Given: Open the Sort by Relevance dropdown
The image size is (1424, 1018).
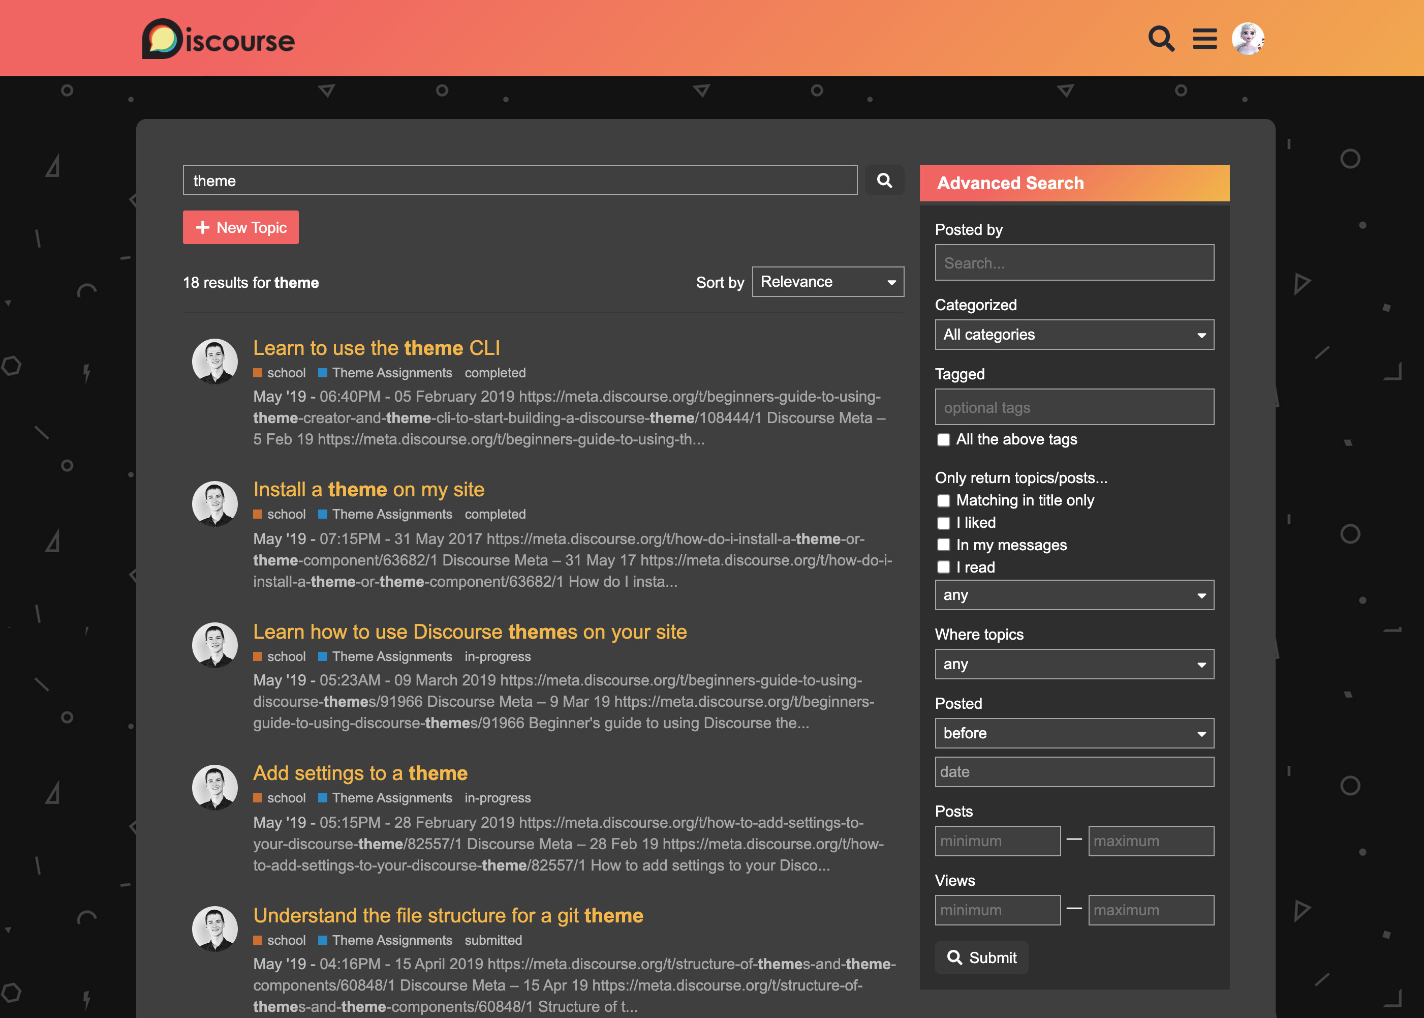Looking at the screenshot, I should coord(827,282).
